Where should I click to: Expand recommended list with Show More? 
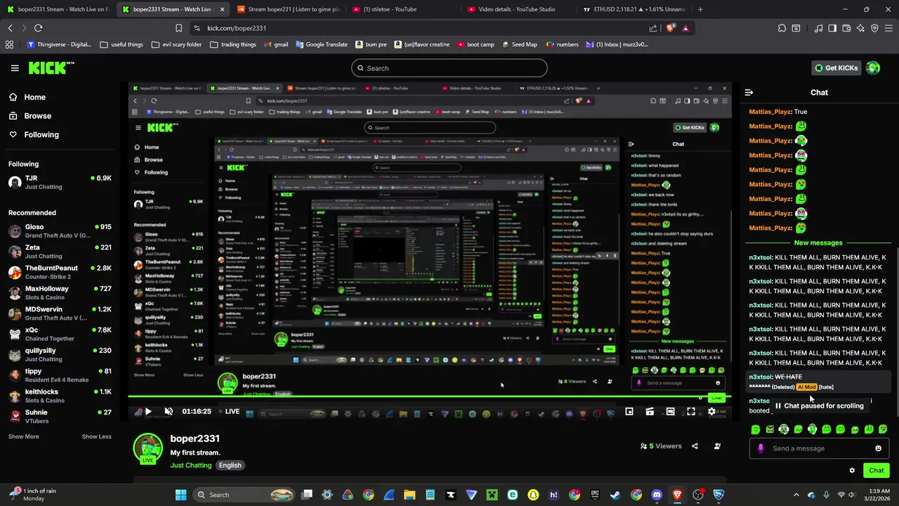pos(24,436)
